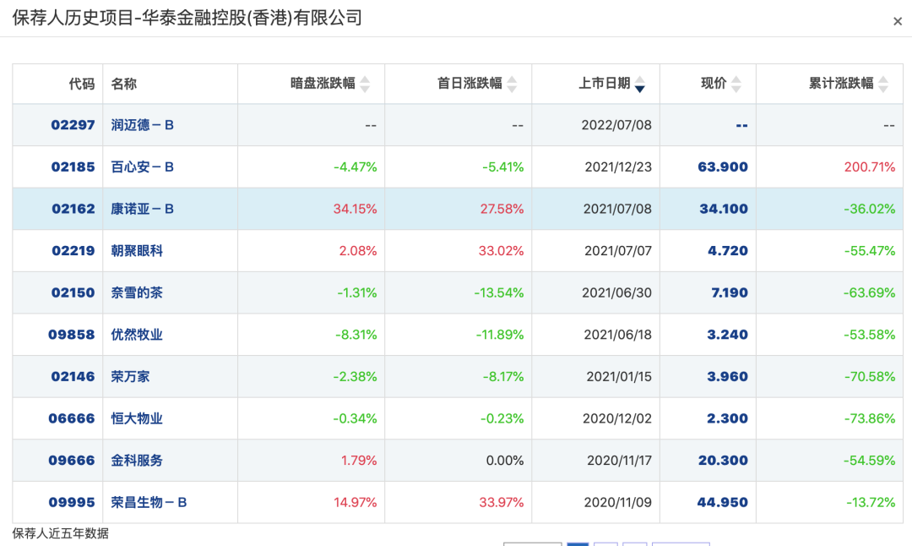Image resolution: width=912 pixels, height=546 pixels.
Task: Select the grey-market change 14.97%
Action: (355, 502)
